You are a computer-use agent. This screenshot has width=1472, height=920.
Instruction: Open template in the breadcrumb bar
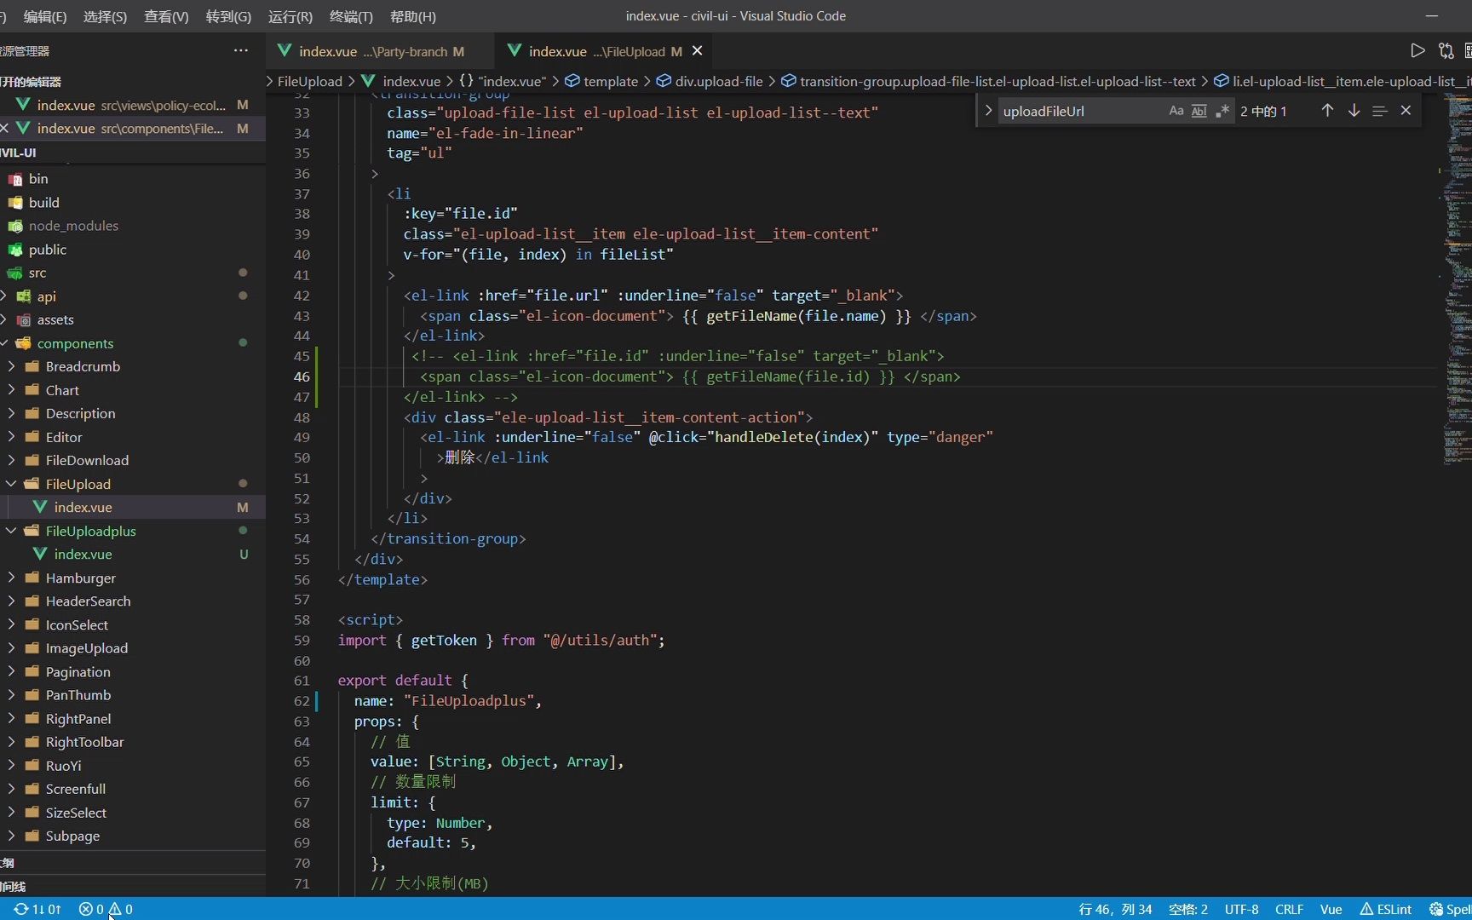610,81
